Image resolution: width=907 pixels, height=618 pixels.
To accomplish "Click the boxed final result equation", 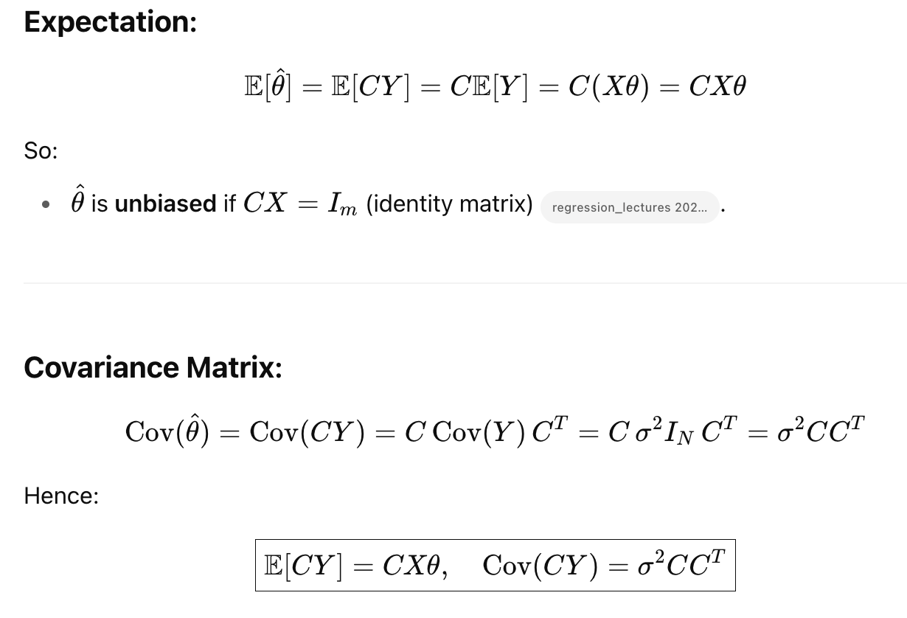I will pyautogui.click(x=496, y=566).
